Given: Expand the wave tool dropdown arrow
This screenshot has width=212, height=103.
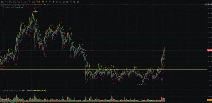Looking at the screenshot, I should tap(23, 2).
